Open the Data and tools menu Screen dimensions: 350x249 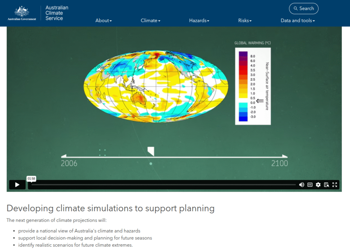pyautogui.click(x=298, y=21)
